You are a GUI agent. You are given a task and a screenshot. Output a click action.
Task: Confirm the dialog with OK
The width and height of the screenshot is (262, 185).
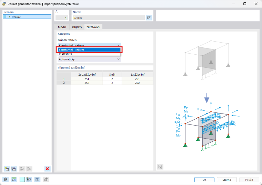(204, 179)
